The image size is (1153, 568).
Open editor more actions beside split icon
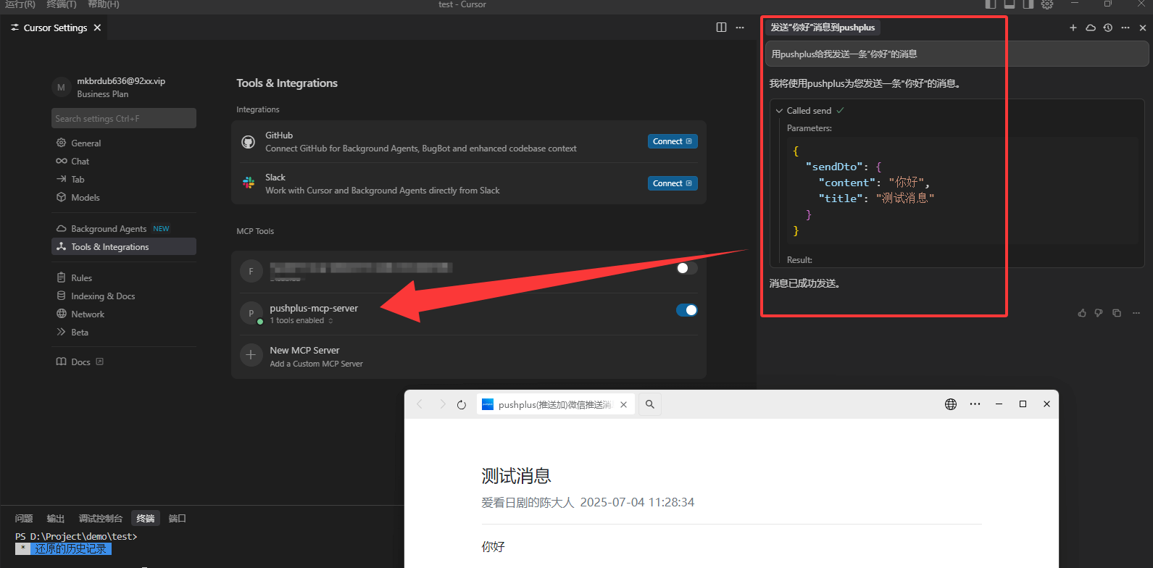[740, 28]
